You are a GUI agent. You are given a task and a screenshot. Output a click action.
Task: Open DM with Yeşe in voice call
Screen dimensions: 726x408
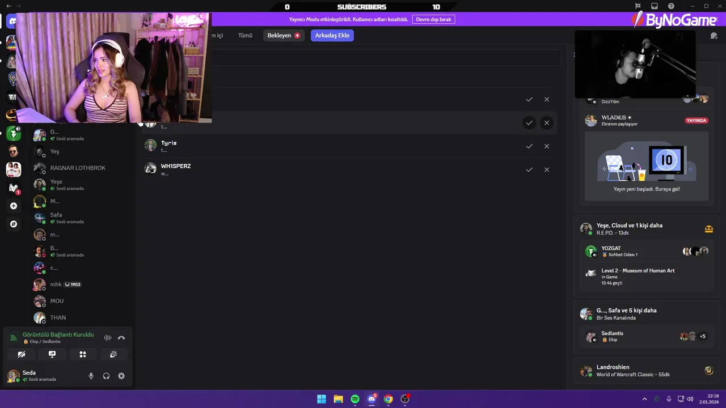[x=83, y=185]
